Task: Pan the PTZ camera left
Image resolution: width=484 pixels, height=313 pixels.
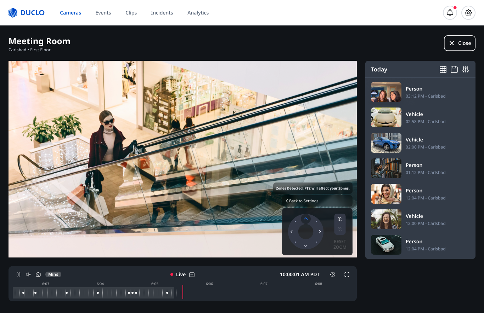Action: pos(292,232)
